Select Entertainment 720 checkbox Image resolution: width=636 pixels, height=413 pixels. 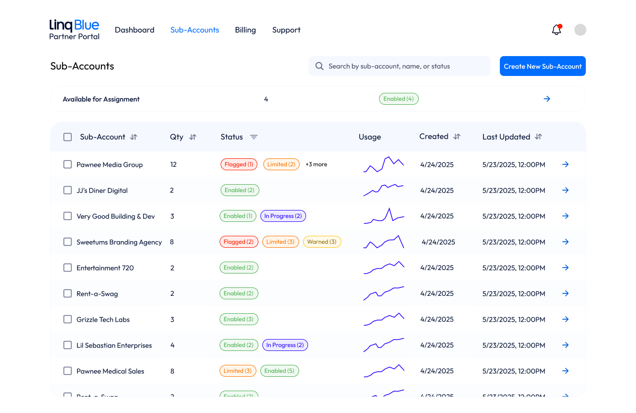[68, 268]
